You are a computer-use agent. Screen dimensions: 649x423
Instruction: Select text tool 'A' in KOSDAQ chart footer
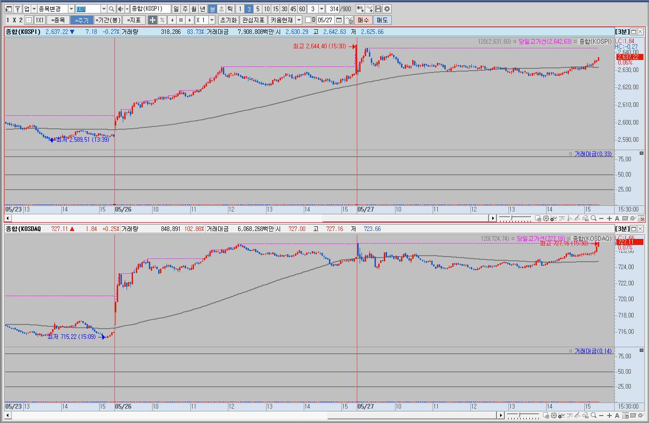coord(617,416)
